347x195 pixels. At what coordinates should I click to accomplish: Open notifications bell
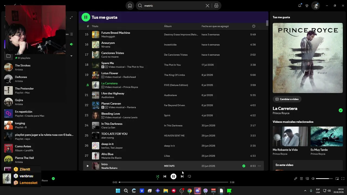[300, 5]
